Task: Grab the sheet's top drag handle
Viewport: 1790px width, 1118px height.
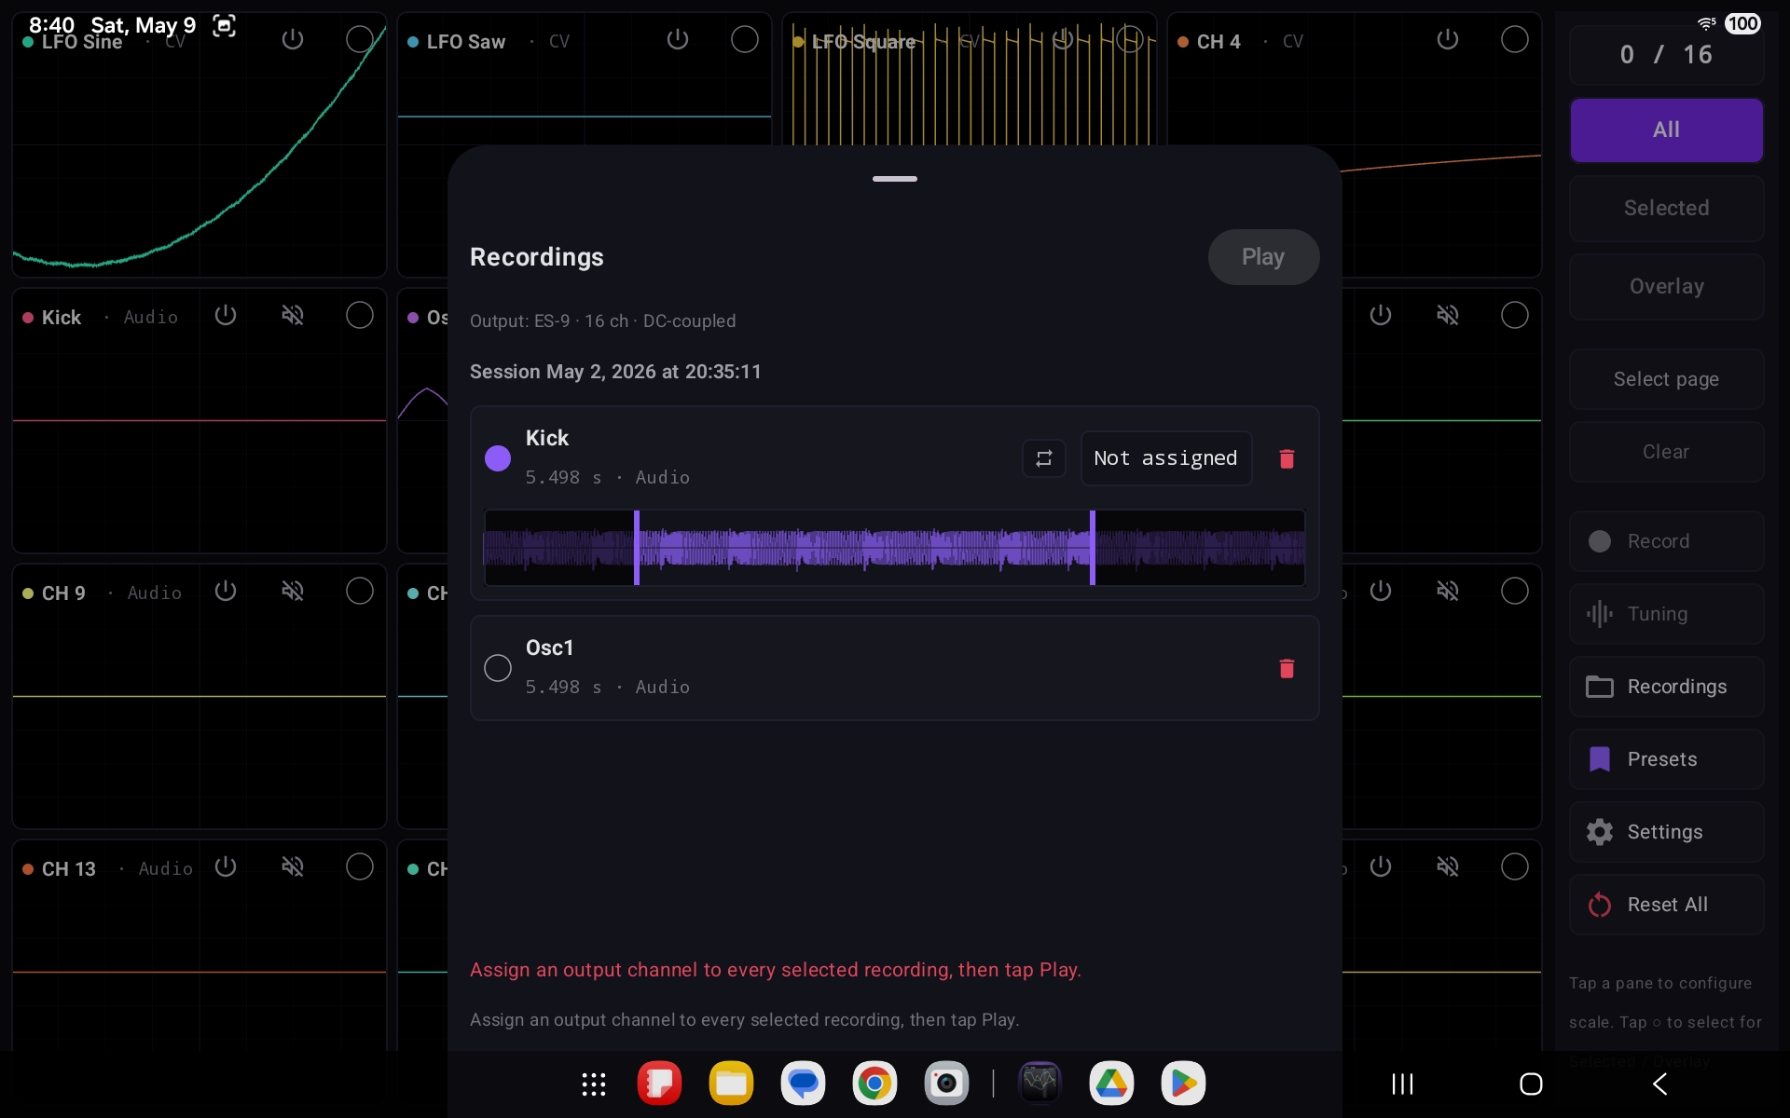Action: [x=895, y=179]
